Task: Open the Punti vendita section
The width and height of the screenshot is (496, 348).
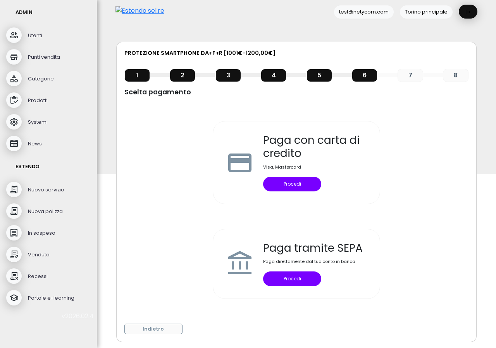Action: 44,56
